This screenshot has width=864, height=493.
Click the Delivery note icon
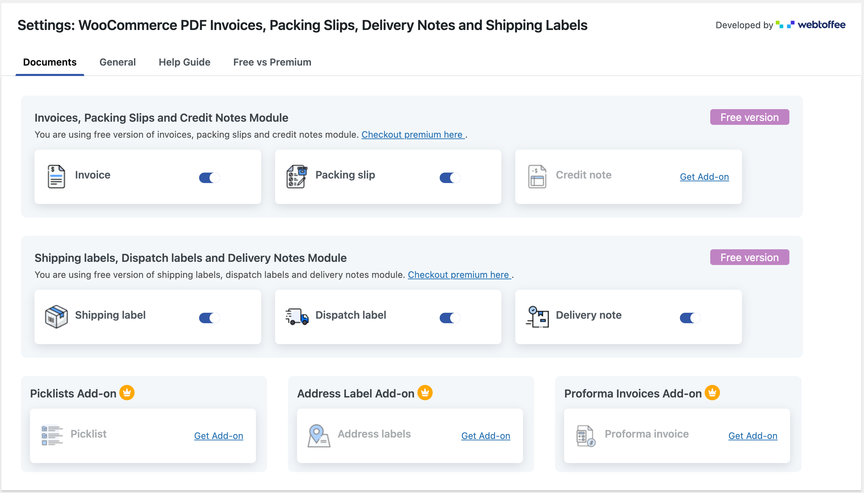(537, 316)
